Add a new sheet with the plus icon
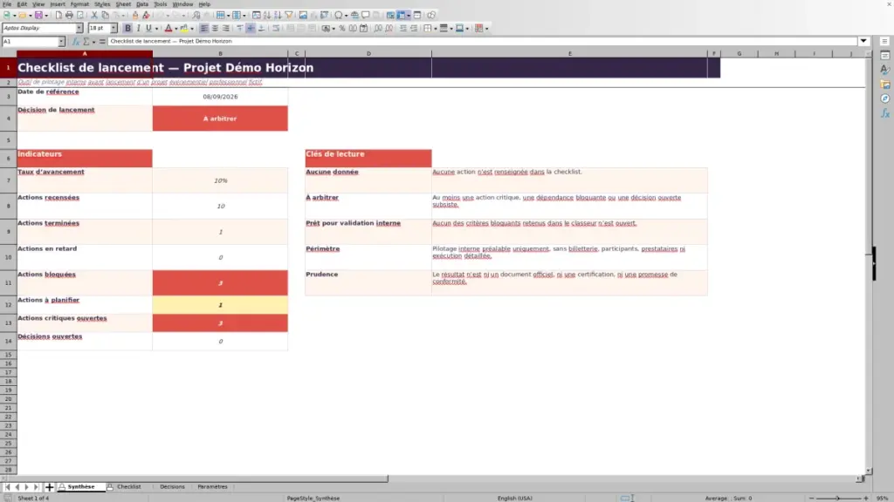 click(x=49, y=487)
